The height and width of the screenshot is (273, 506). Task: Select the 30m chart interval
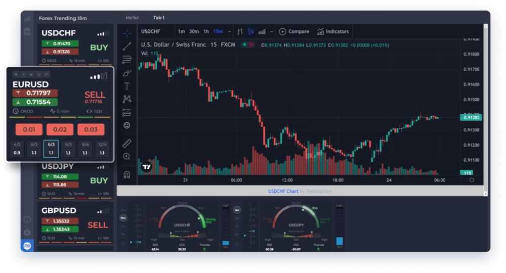pyautogui.click(x=194, y=31)
